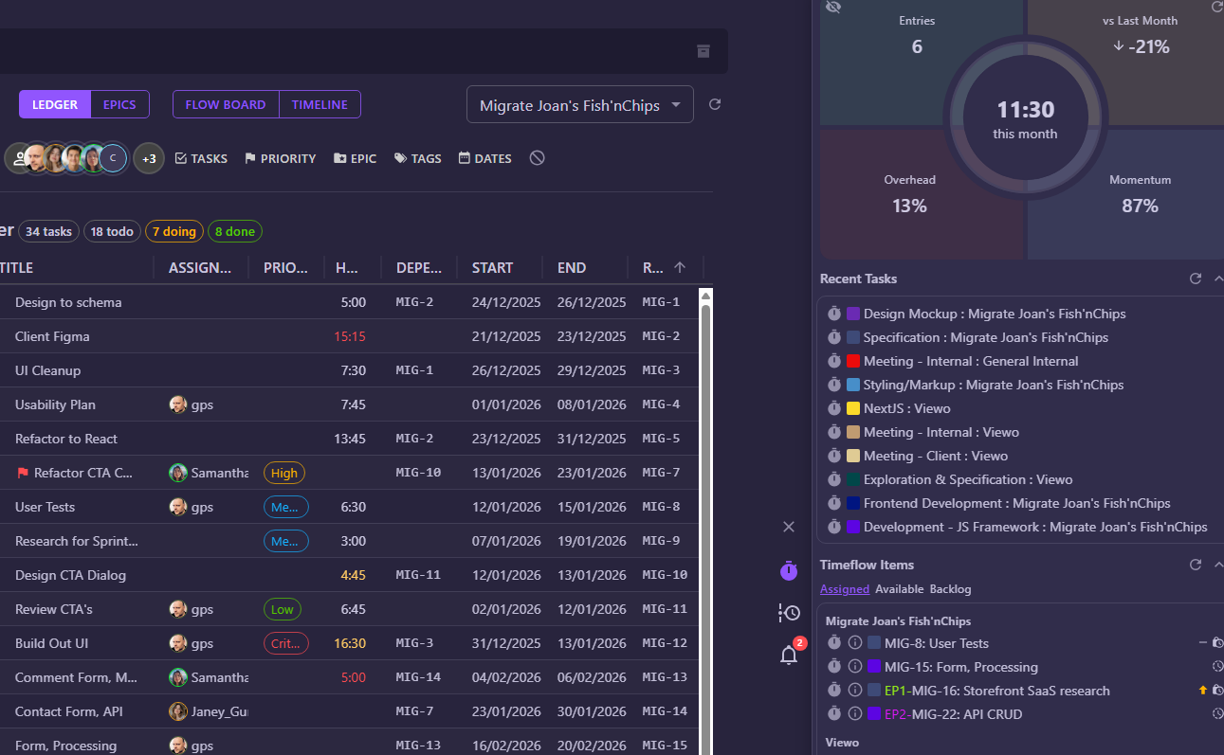
Task: Refresh the Recent Tasks list
Action: 1196,279
